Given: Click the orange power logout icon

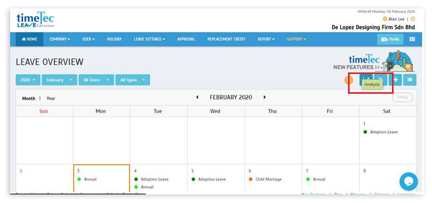Looking at the screenshot, I should click(412, 19).
